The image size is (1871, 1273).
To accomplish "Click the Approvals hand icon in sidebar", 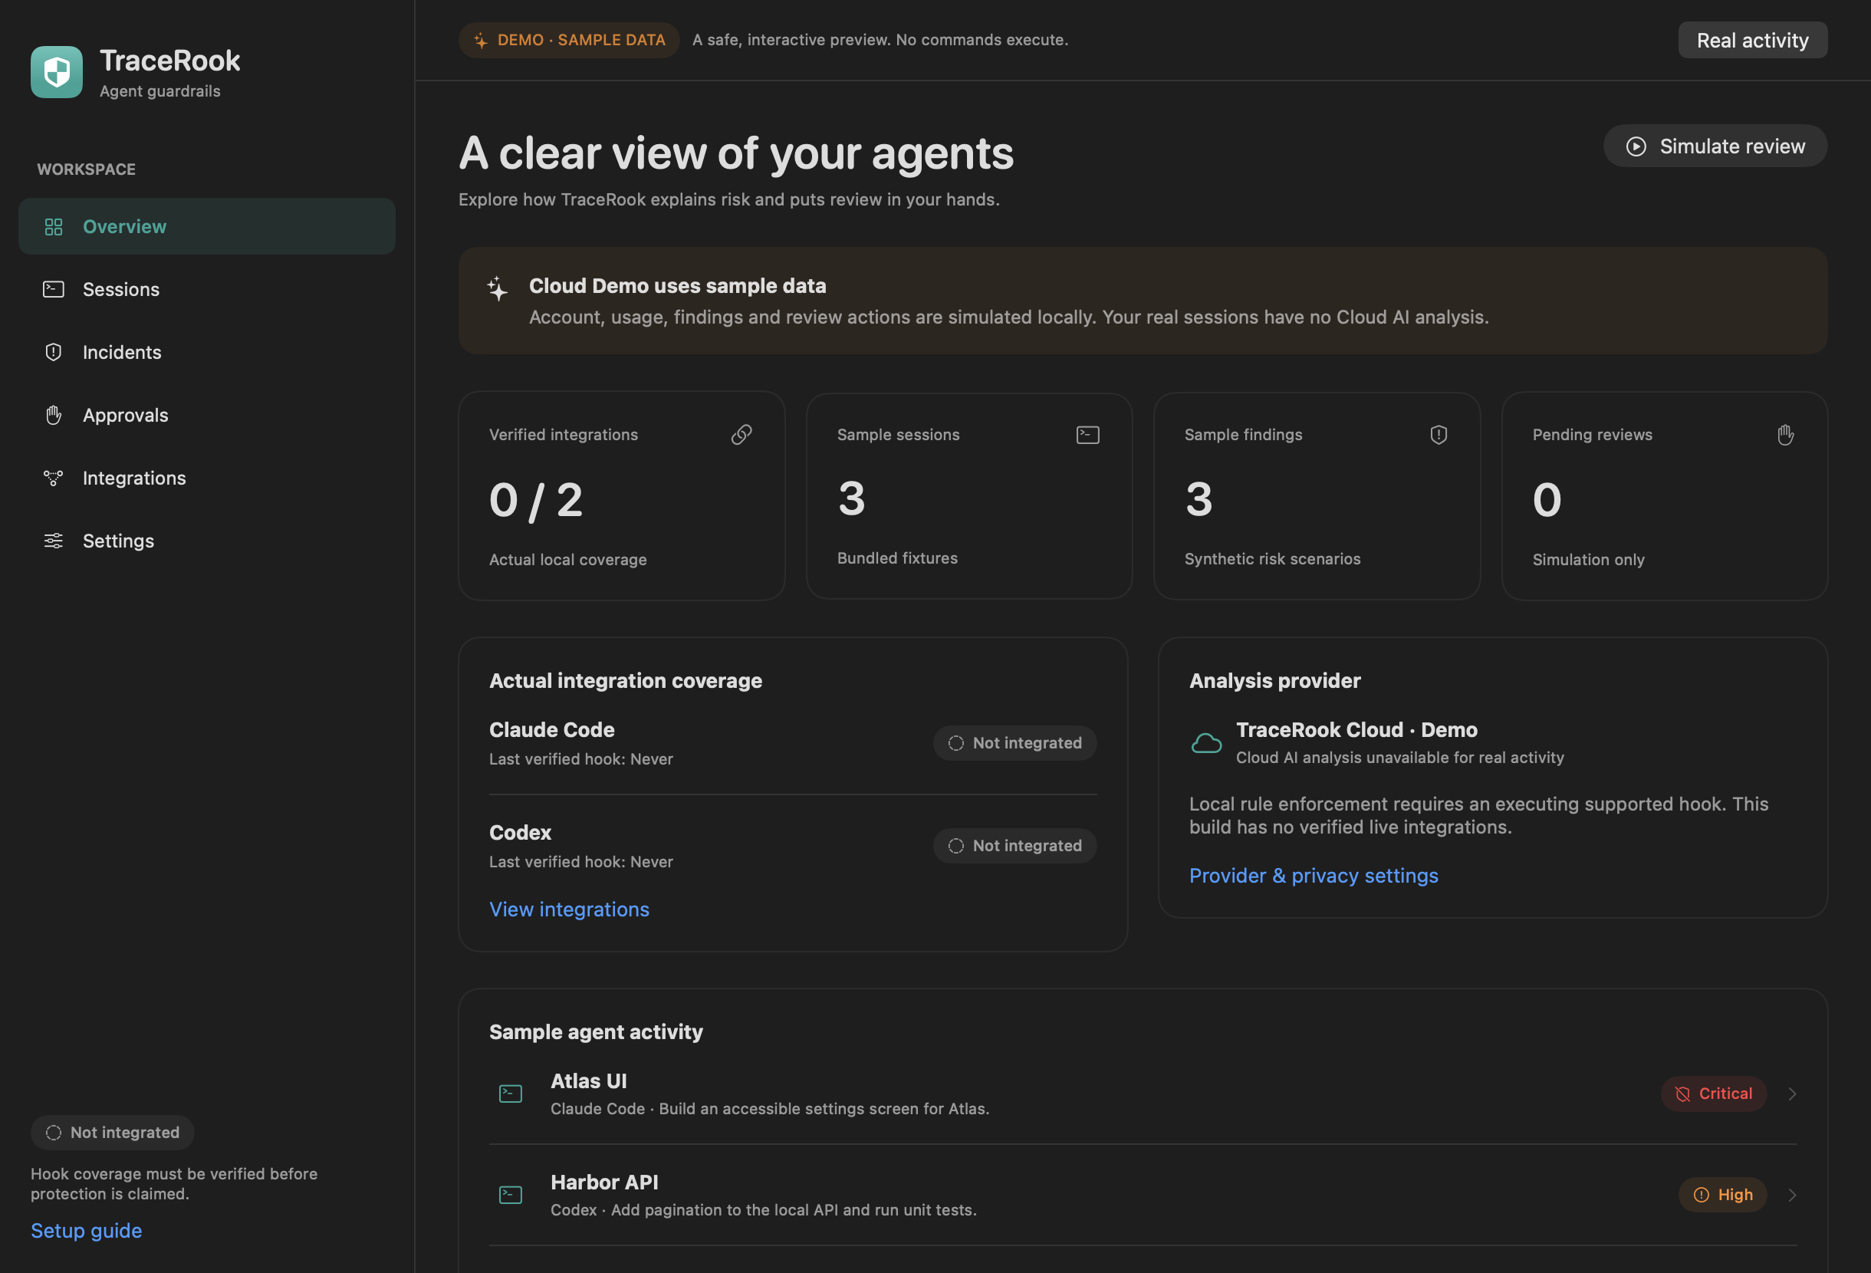I will click(x=53, y=415).
